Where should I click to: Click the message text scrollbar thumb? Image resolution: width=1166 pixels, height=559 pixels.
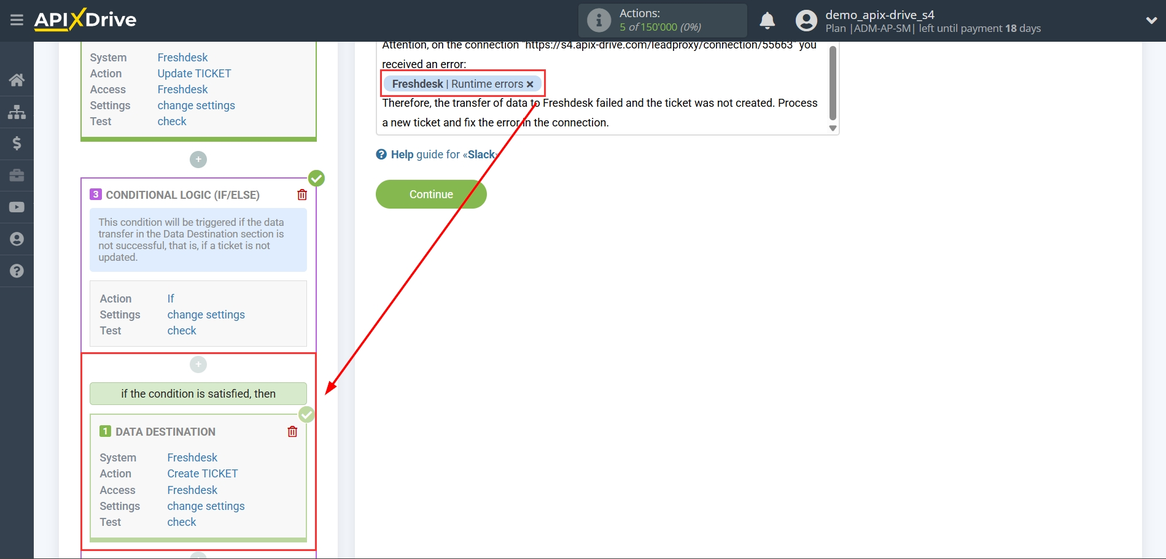coord(833,83)
